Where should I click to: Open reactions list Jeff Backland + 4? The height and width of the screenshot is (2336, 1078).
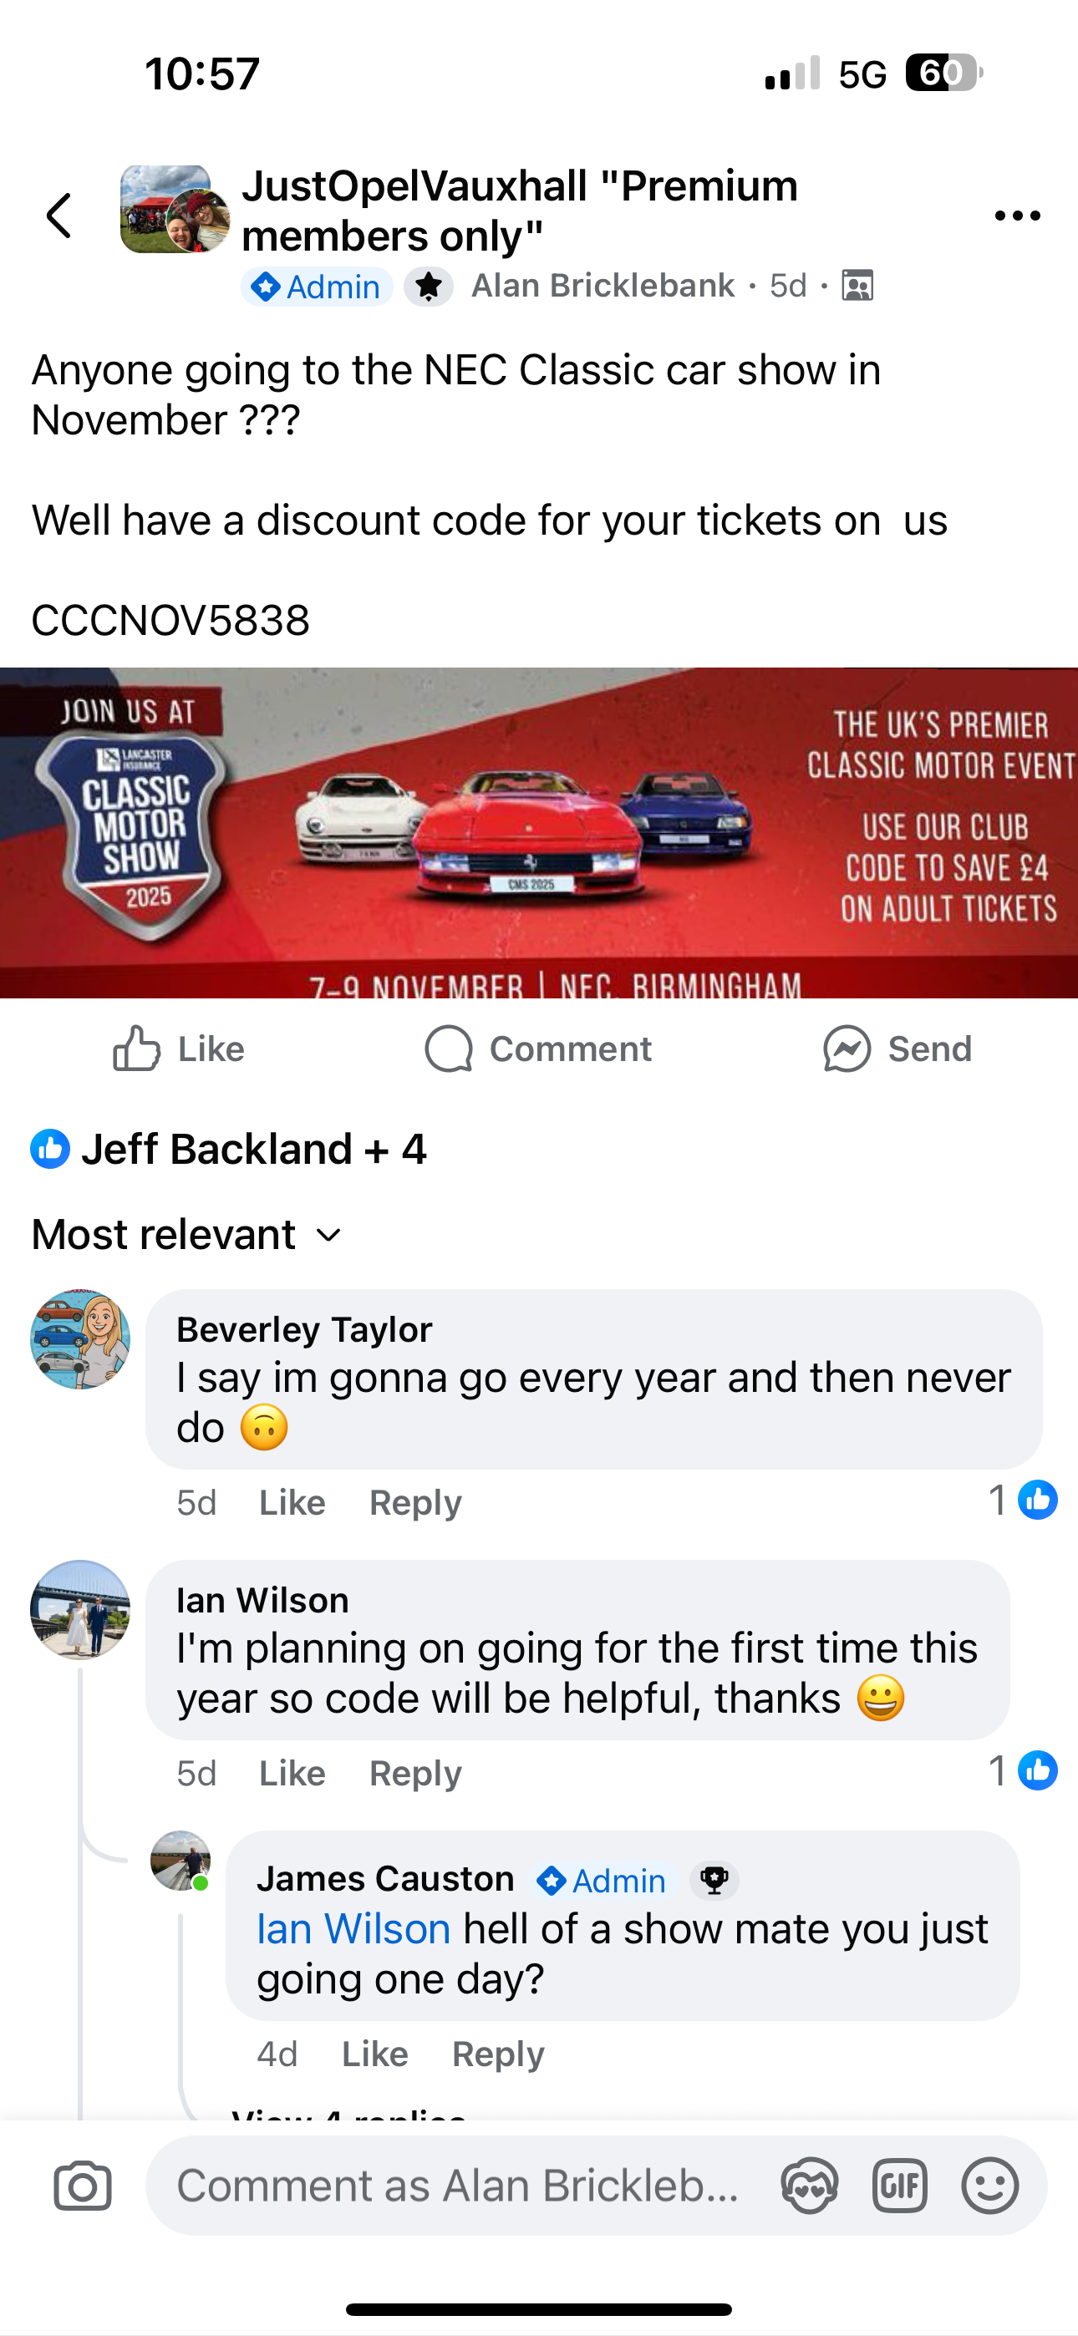point(229,1149)
